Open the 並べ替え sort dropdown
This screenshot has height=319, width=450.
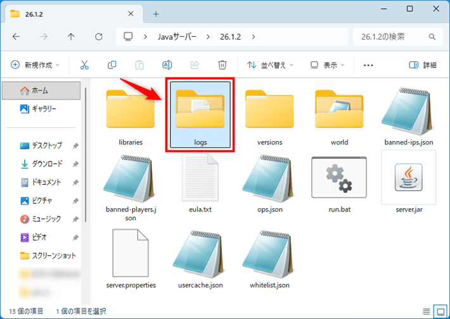(270, 65)
